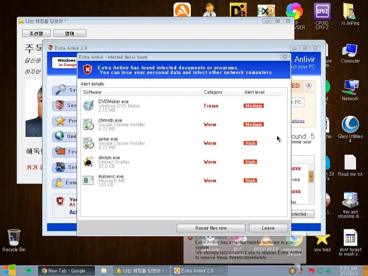Click the 영어 language button
This screenshot has height=276, width=368.
[x=70, y=33]
